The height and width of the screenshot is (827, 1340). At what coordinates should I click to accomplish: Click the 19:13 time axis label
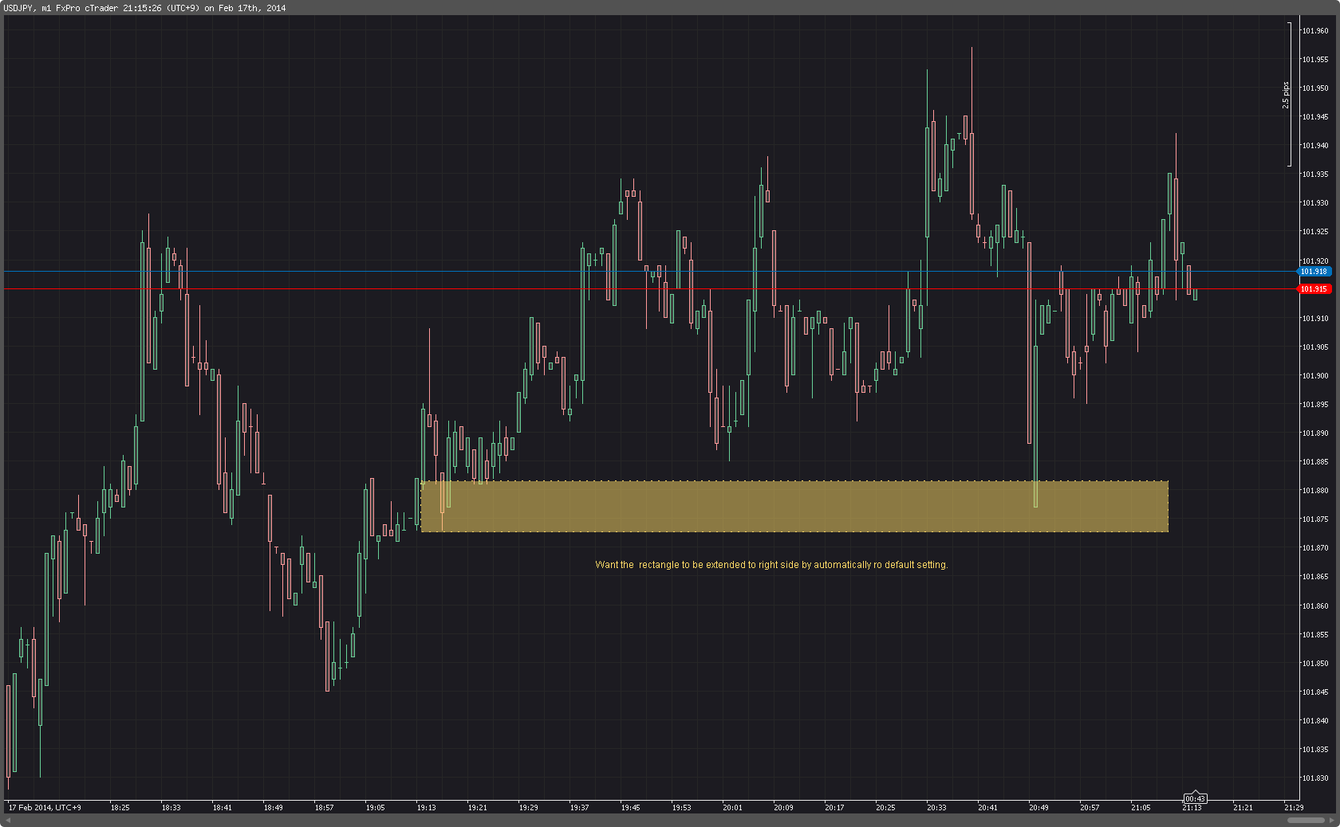click(x=426, y=808)
